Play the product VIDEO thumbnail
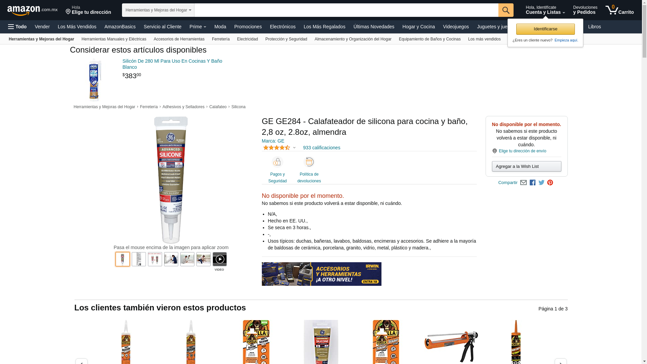This screenshot has height=364, width=647. coord(220,259)
